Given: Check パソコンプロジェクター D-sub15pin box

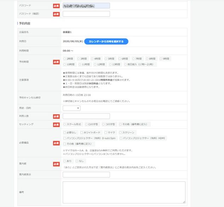Looking at the screenshot, I should (64, 138).
